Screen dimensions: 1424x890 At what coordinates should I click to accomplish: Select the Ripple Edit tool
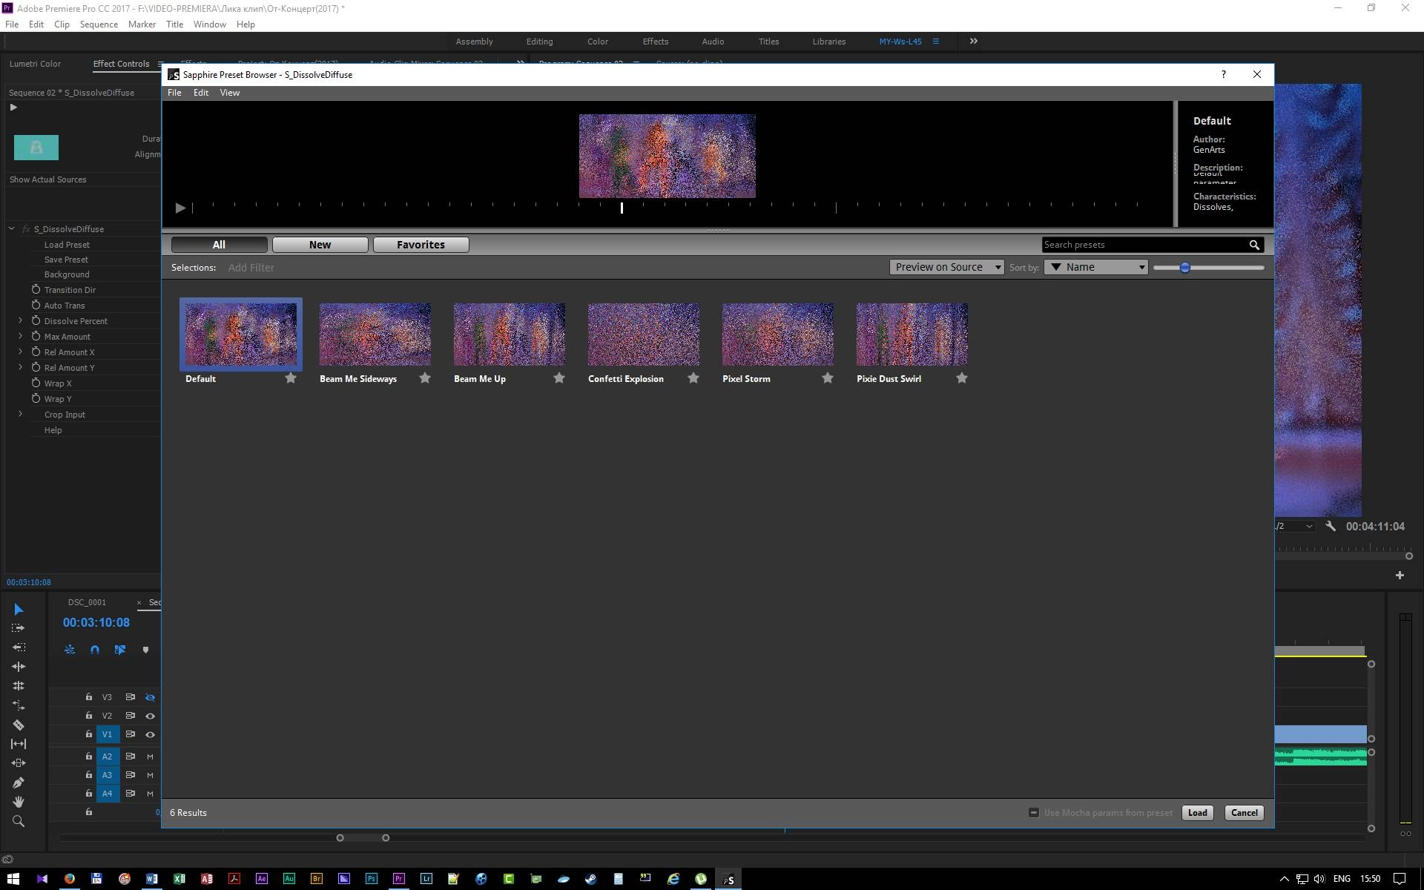[x=19, y=667]
